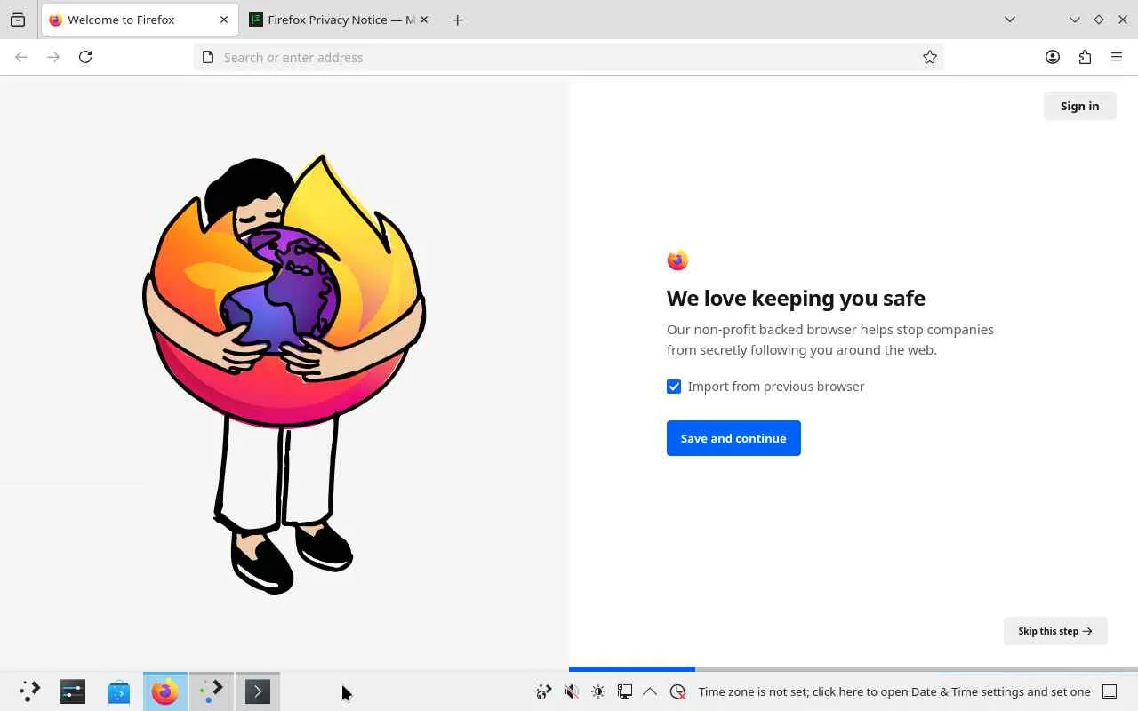Expand the list all tabs dropdown
The width and height of the screenshot is (1138, 711).
(x=1010, y=20)
